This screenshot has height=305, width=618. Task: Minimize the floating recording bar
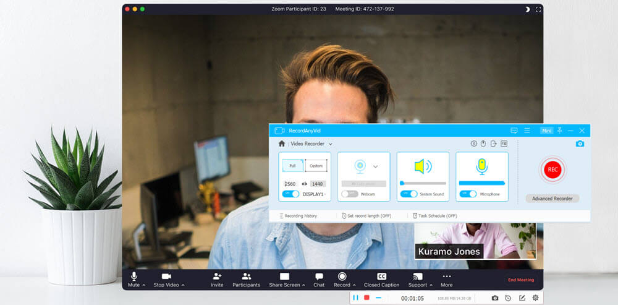click(x=378, y=298)
